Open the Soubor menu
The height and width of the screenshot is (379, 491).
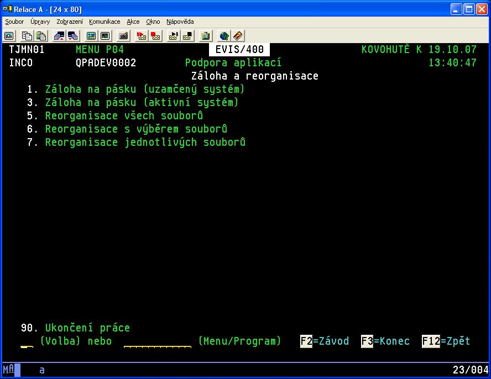[14, 22]
